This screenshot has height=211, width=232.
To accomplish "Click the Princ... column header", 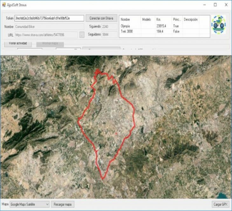I will coord(177,19).
